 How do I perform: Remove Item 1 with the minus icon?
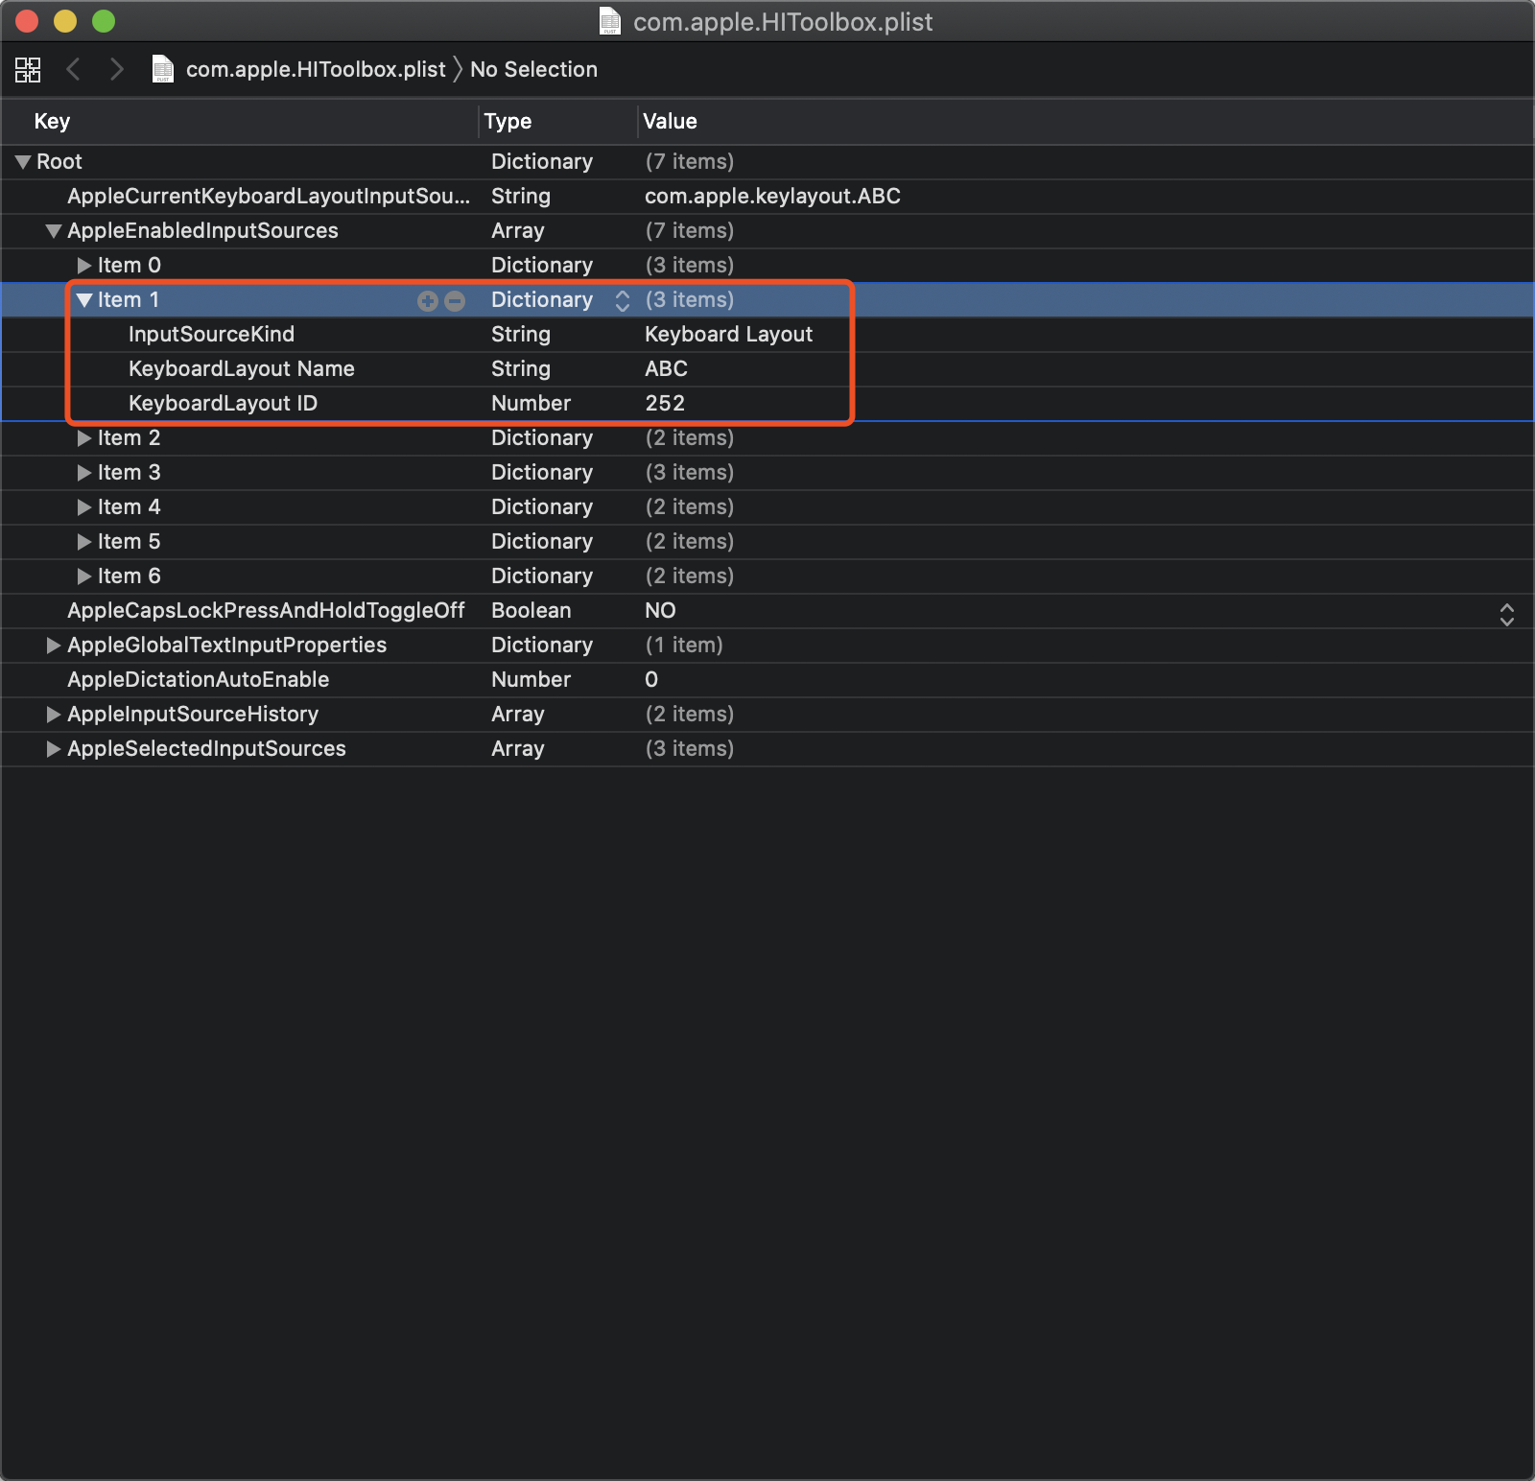point(455,301)
